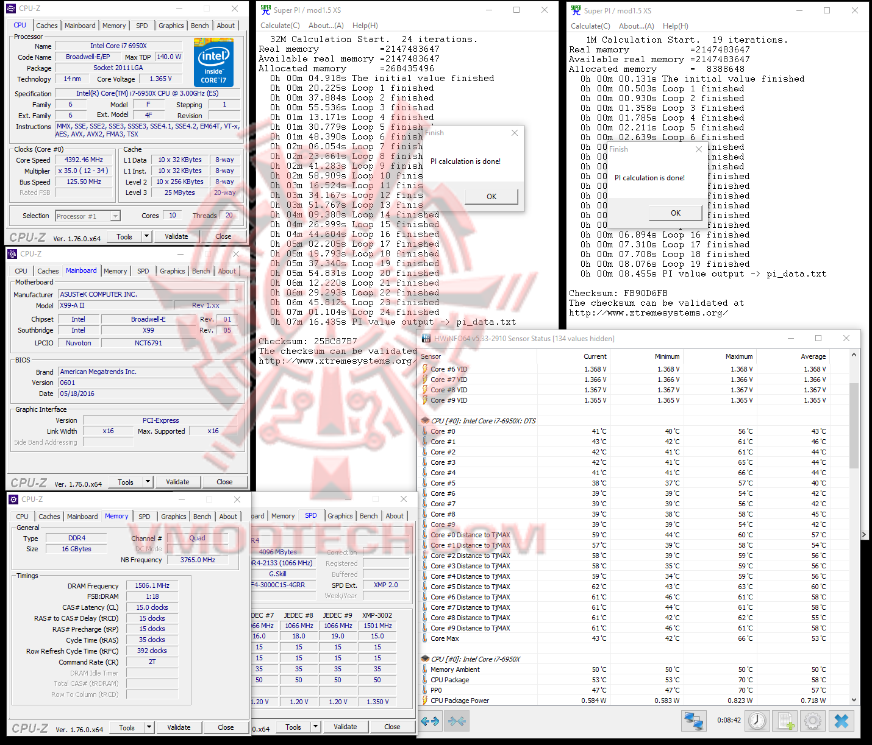Click the 32M checksum line 25BC87B7
This screenshot has height=745, width=872.
308,341
